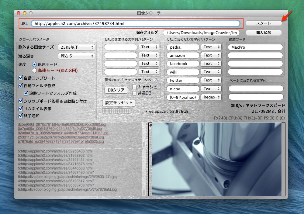304x214 pixels.
Task: Open the 除外する画像サイズ 25KB以下 dropdown
Action: 76,47
